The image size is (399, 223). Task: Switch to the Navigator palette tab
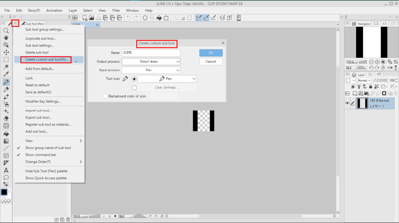point(361,24)
